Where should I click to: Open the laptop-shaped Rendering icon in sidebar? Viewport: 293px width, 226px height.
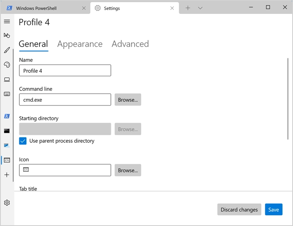(x=7, y=79)
